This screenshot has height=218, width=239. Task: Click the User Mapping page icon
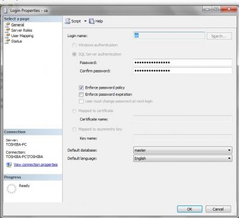pos(7,36)
